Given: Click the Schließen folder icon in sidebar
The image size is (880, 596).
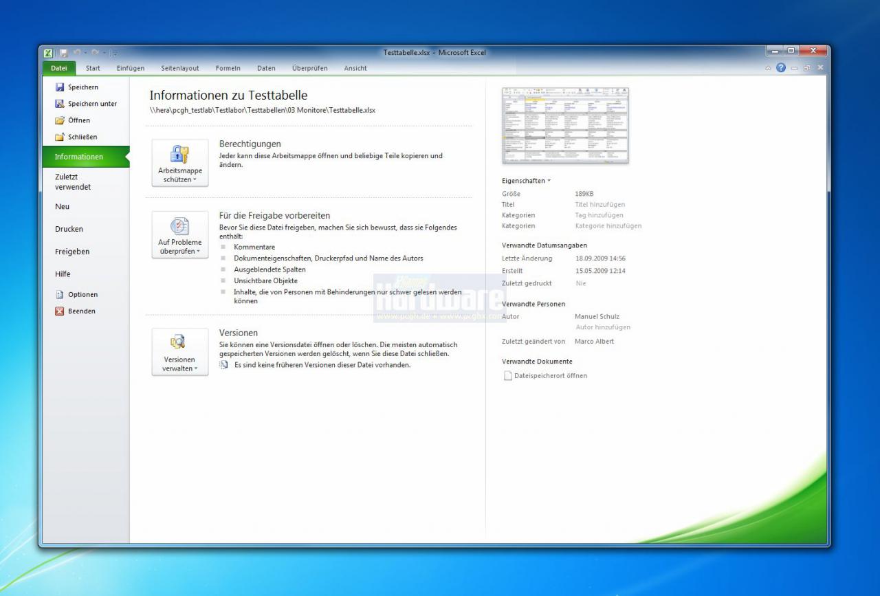Looking at the screenshot, I should pos(60,137).
